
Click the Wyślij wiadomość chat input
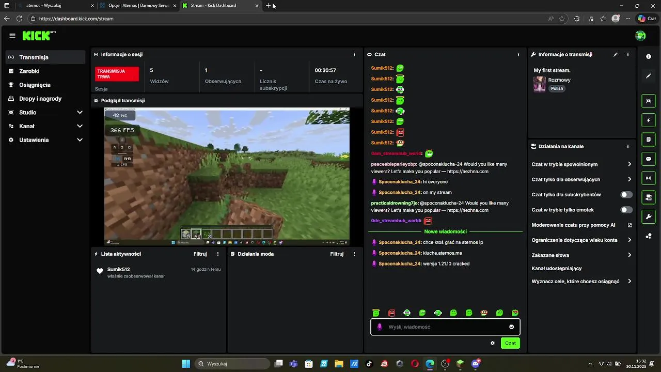445,327
